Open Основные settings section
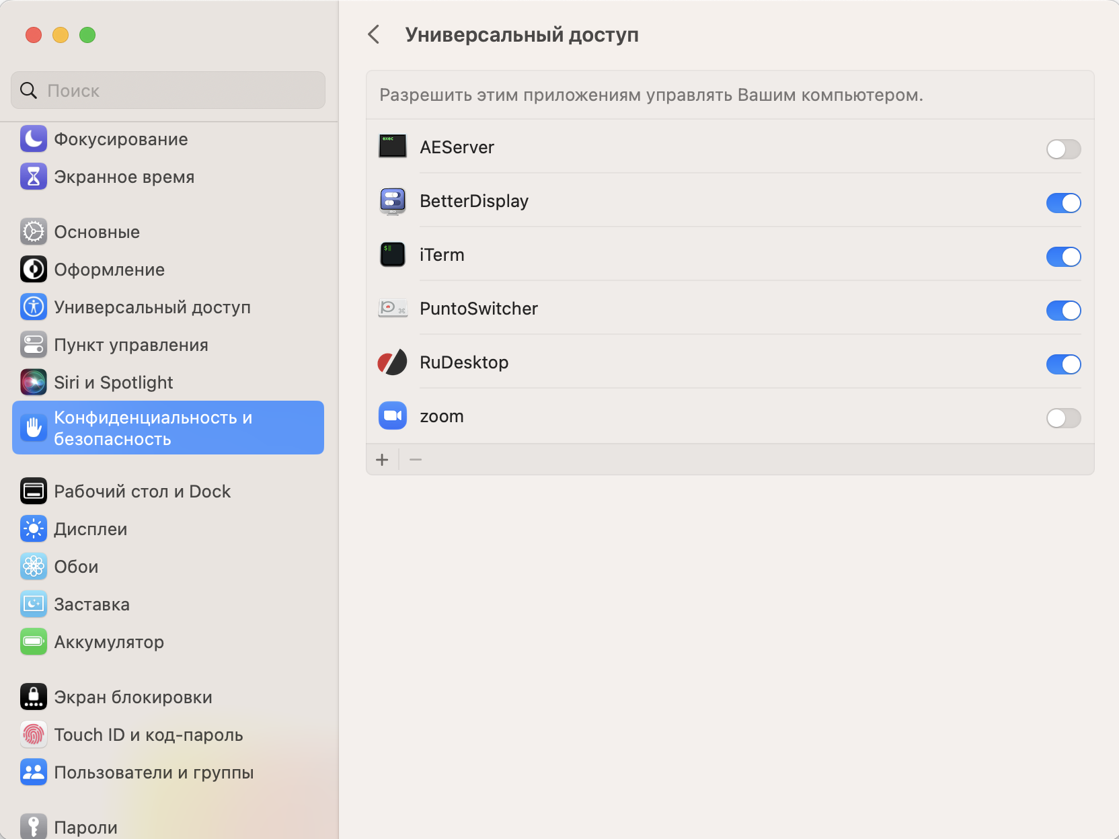This screenshot has height=839, width=1119. click(97, 232)
